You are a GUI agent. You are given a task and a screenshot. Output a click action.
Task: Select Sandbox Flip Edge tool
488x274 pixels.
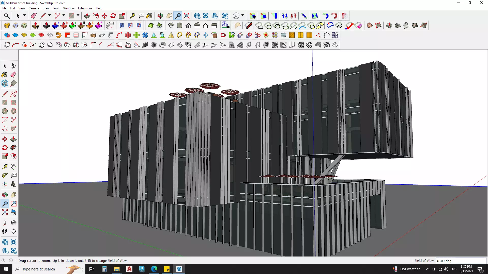[x=424, y=25]
